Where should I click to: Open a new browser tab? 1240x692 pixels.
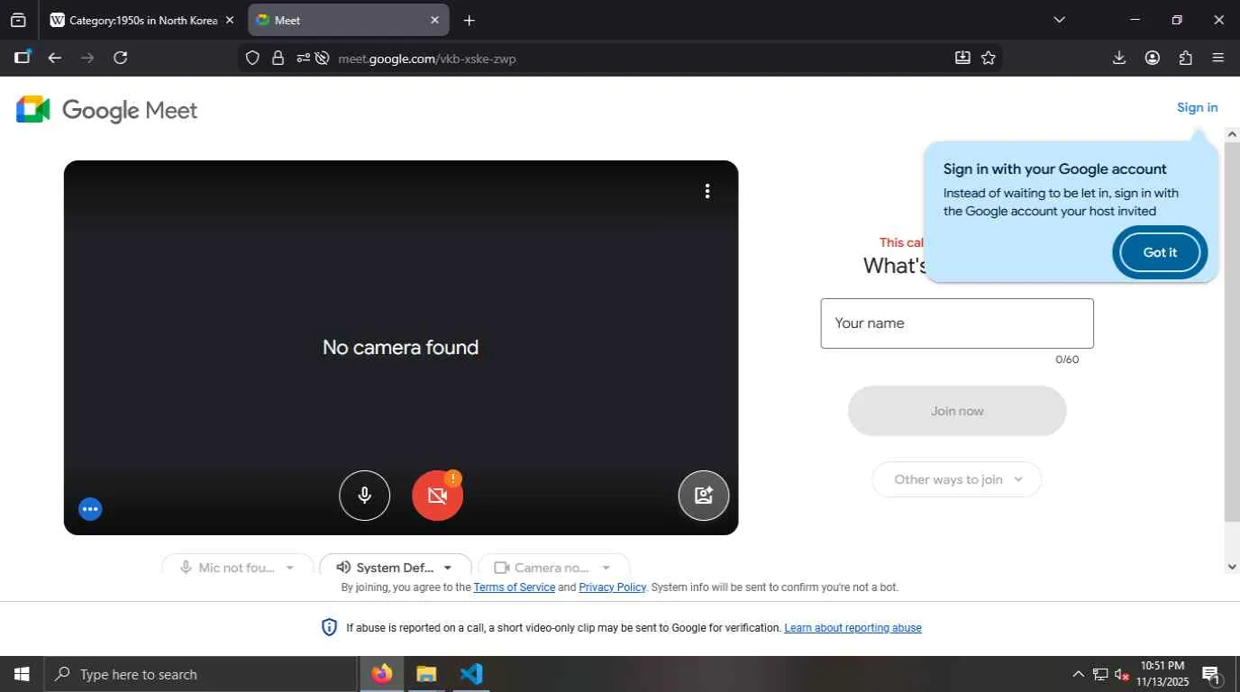click(469, 20)
